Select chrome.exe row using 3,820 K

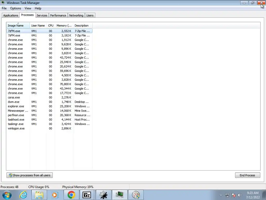[49, 53]
